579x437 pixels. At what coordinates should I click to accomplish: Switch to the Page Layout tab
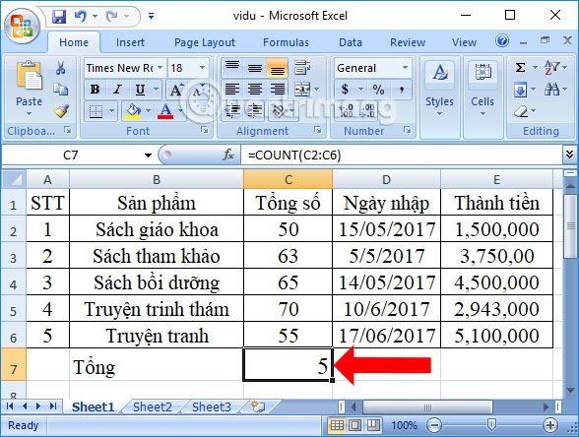(205, 42)
